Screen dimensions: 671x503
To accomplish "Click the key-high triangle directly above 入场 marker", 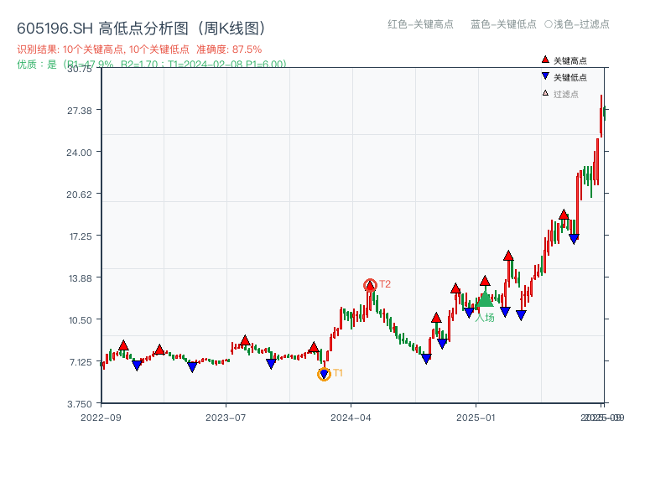I will [485, 281].
